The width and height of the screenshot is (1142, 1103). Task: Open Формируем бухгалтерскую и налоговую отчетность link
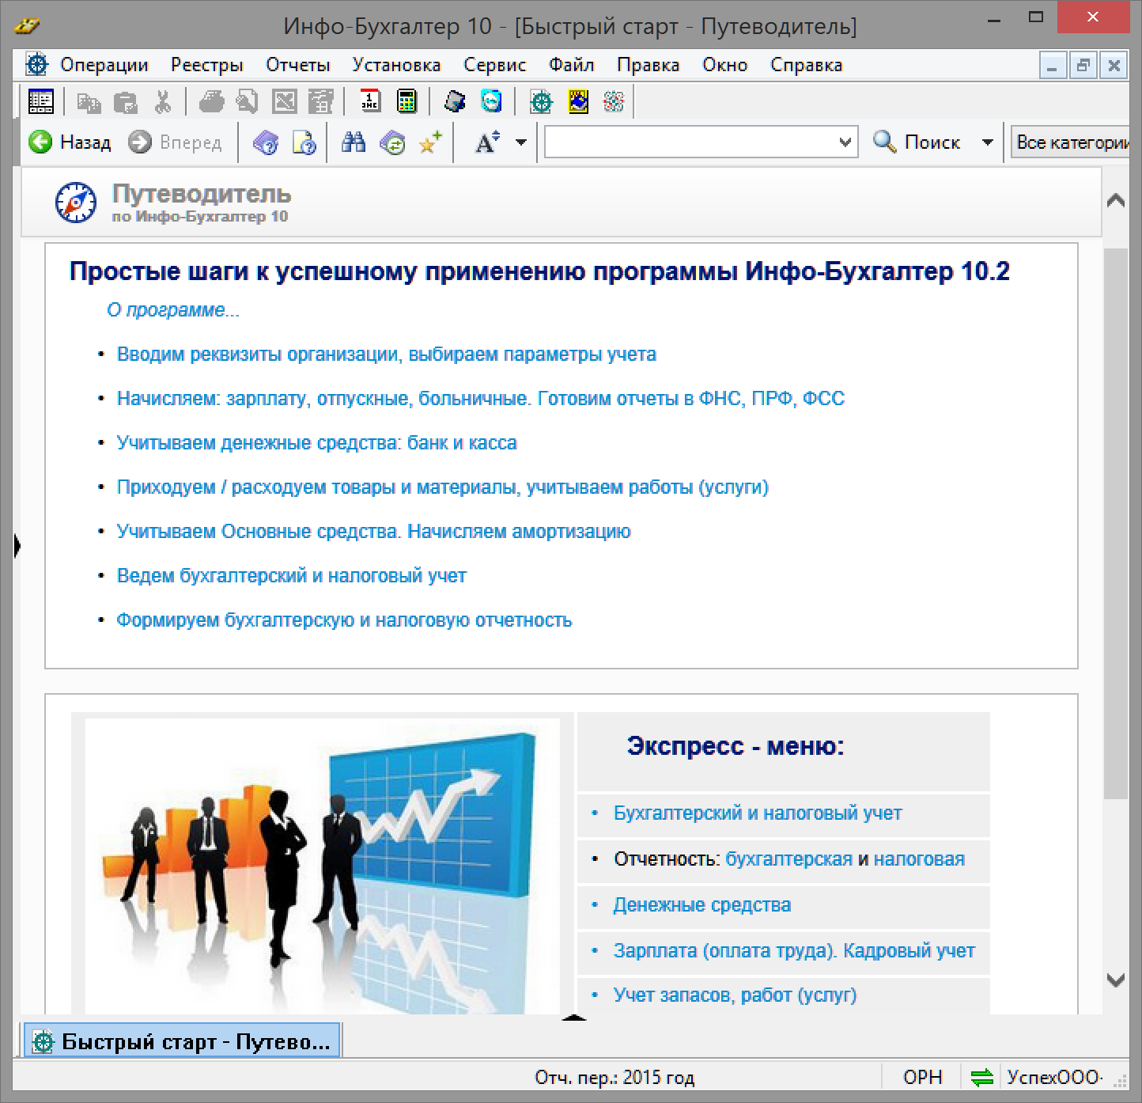344,620
